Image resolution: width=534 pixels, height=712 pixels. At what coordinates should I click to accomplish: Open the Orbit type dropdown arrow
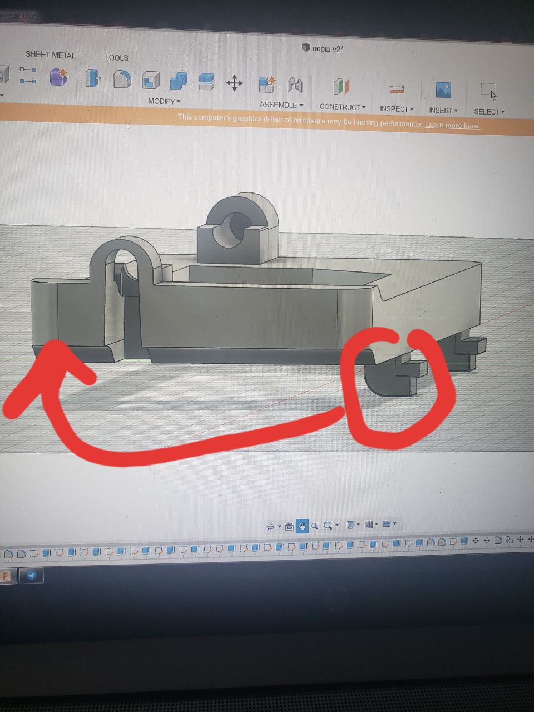(x=279, y=527)
